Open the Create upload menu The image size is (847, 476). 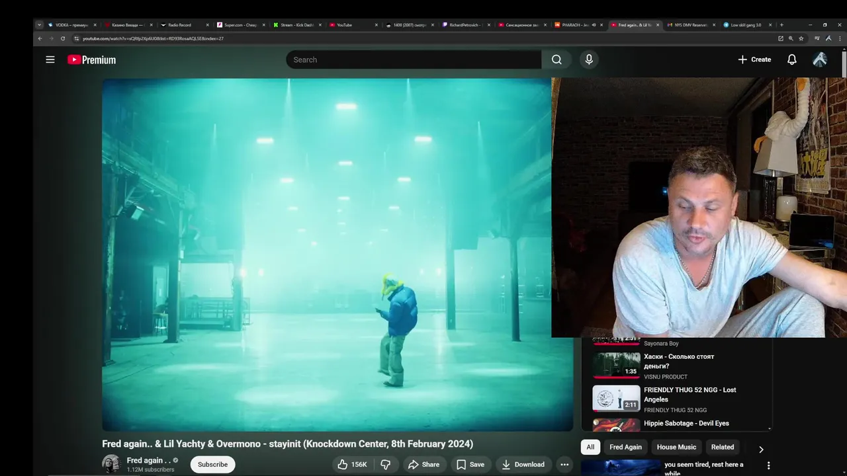[754, 59]
